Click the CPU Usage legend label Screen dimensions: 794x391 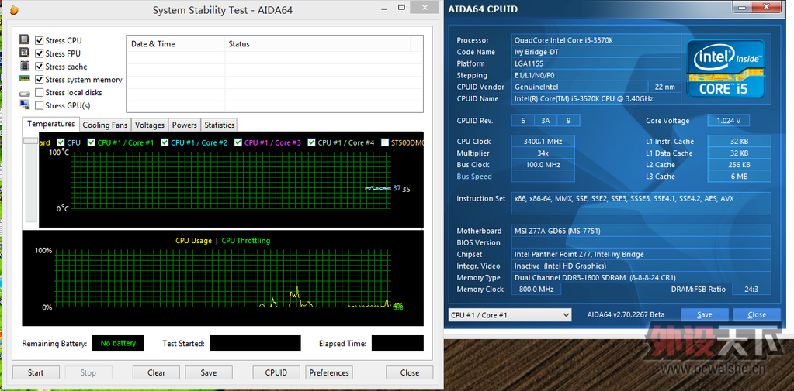[x=193, y=241]
